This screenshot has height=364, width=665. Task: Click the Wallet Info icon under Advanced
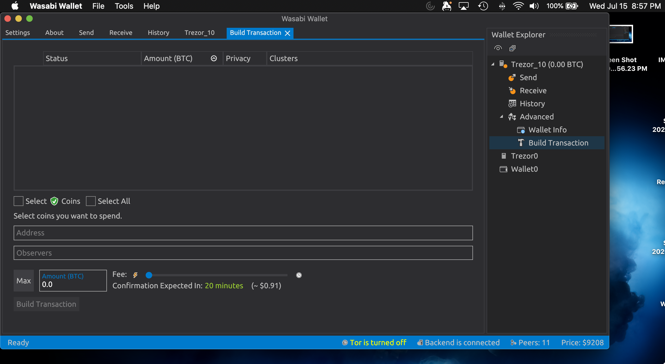click(521, 130)
